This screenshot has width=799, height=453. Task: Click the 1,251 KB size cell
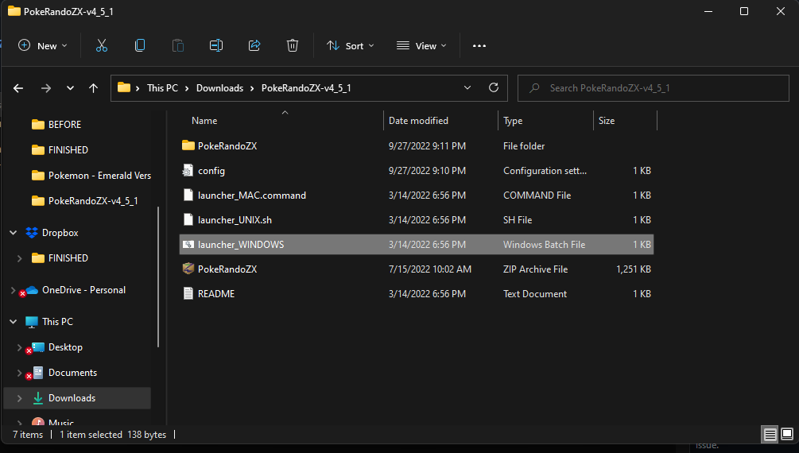[x=634, y=269]
